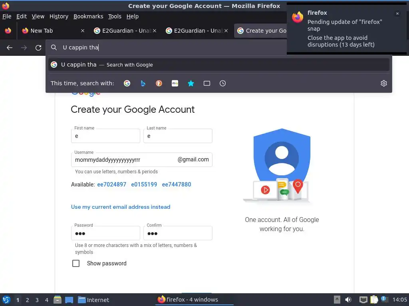Open the Edit menu
This screenshot has width=409, height=306.
coord(22,16)
